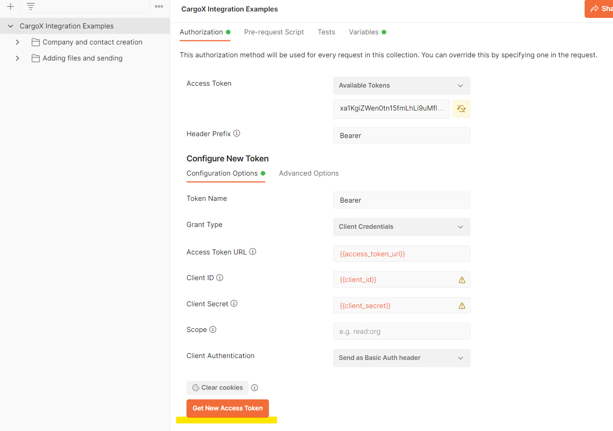Show info icon next to Scope
The width and height of the screenshot is (613, 431).
(213, 329)
